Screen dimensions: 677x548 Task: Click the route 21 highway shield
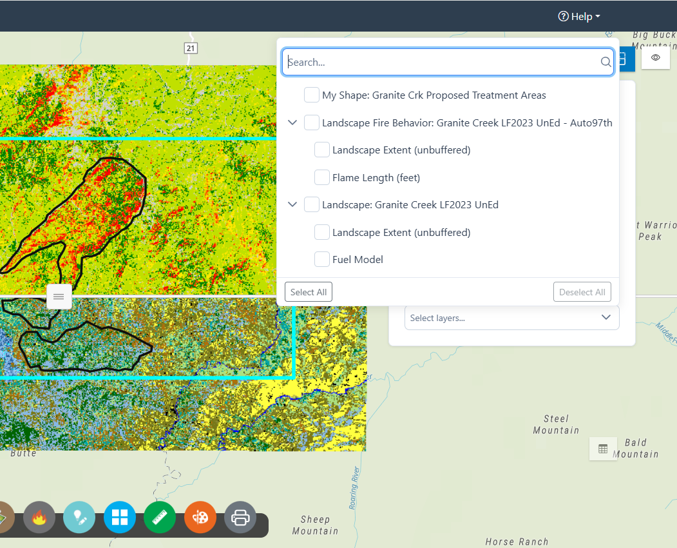tap(191, 48)
